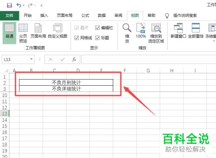Select row 14 header
The image size is (216, 158).
(x=5, y=120)
